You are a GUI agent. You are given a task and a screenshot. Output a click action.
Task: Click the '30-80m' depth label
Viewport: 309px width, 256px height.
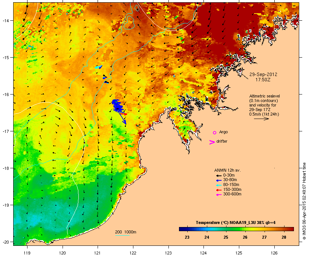click(x=230, y=180)
